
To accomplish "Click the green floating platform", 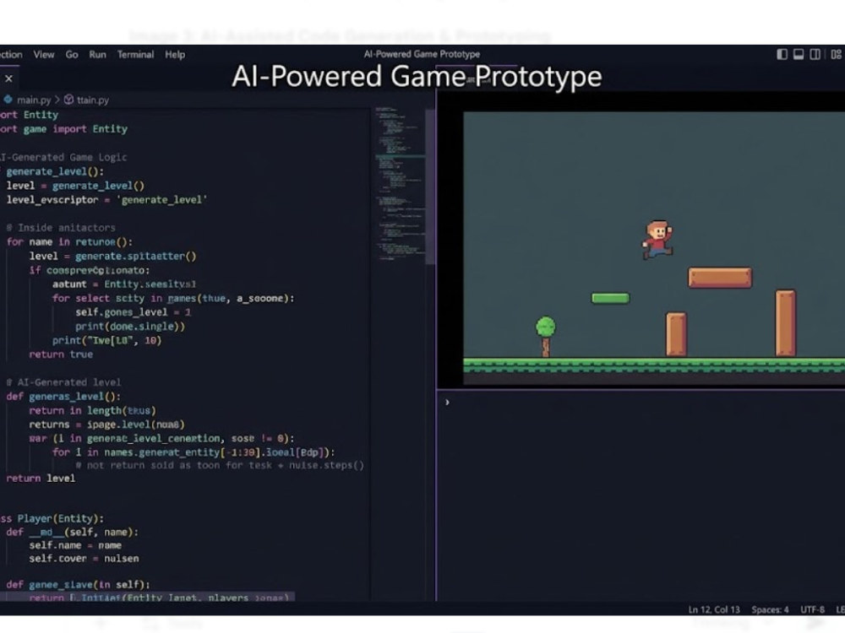I will click(610, 298).
